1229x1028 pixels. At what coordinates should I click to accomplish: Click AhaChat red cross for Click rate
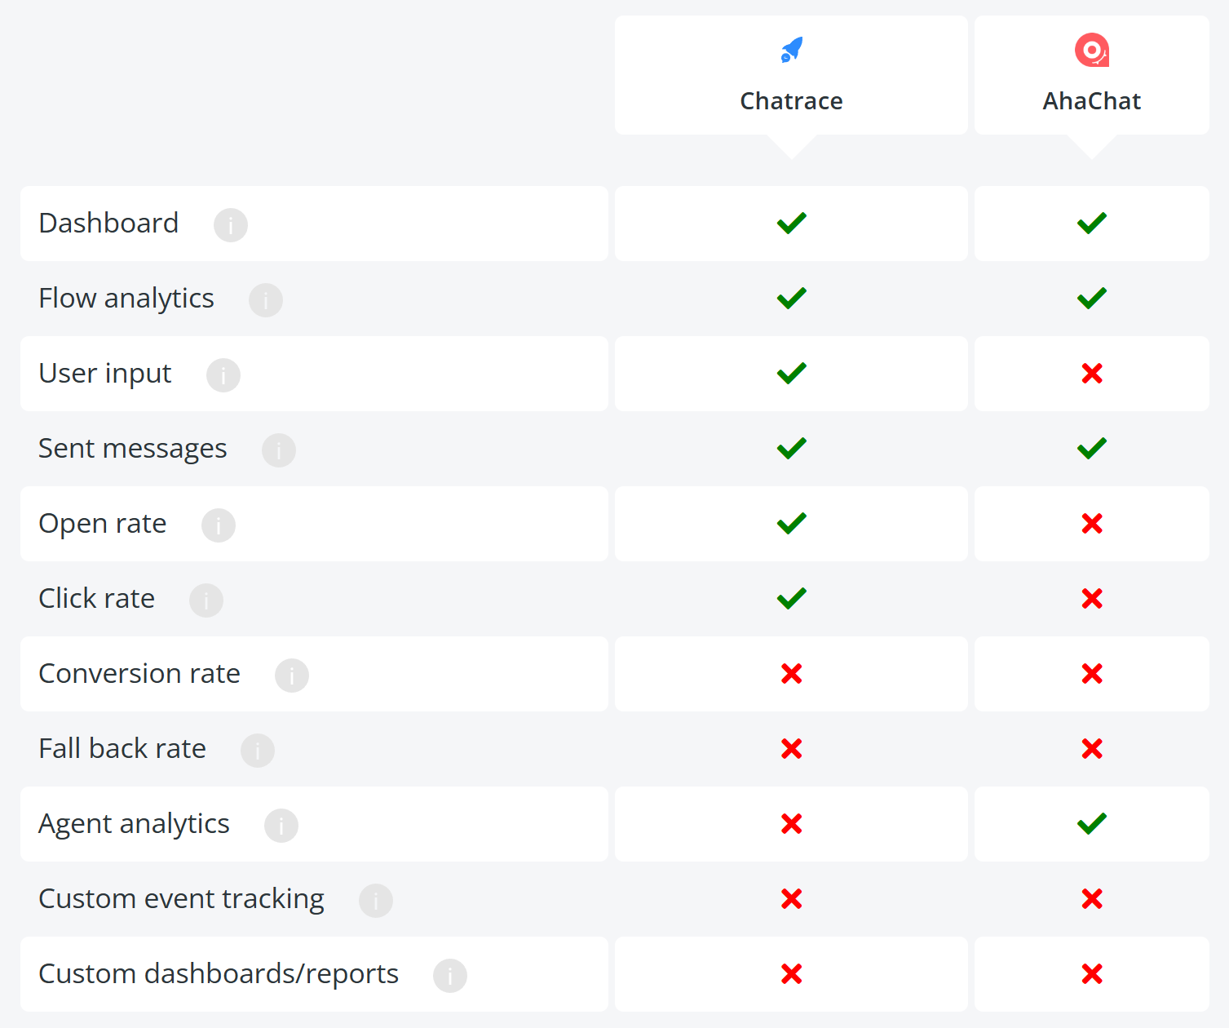(1092, 598)
